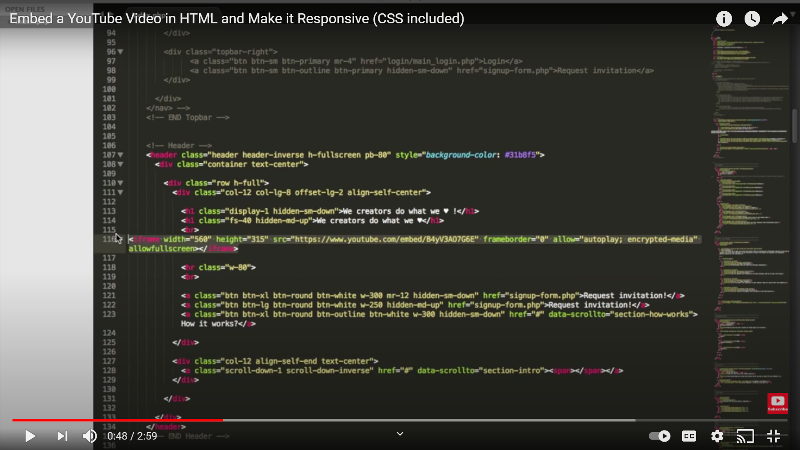The width and height of the screenshot is (800, 450).
Task: Add video to Watch Later
Action: pos(752,19)
